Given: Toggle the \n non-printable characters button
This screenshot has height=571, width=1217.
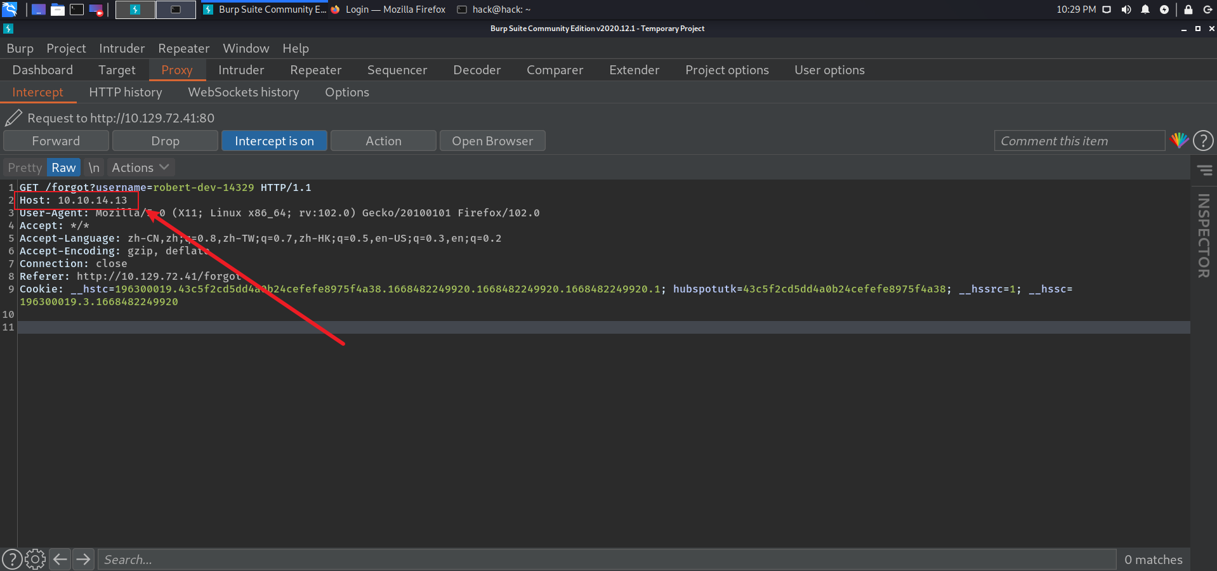Looking at the screenshot, I should [x=94, y=167].
